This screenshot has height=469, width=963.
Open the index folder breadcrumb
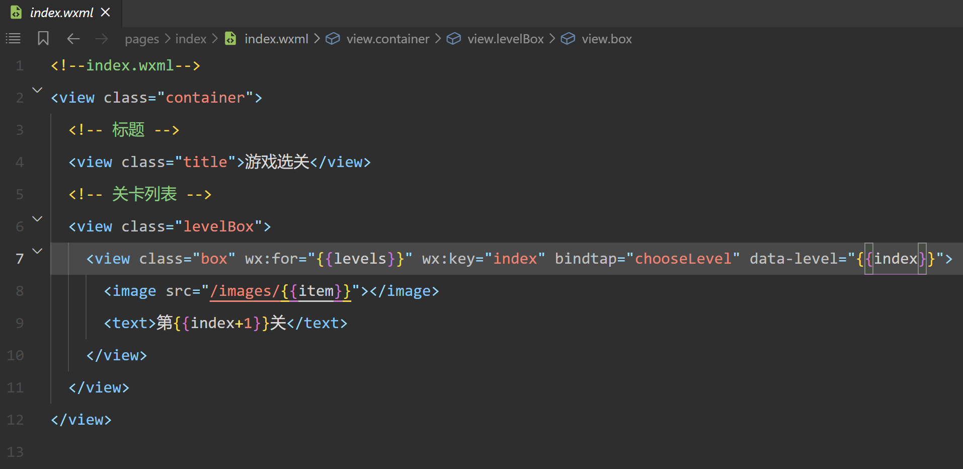(x=191, y=39)
